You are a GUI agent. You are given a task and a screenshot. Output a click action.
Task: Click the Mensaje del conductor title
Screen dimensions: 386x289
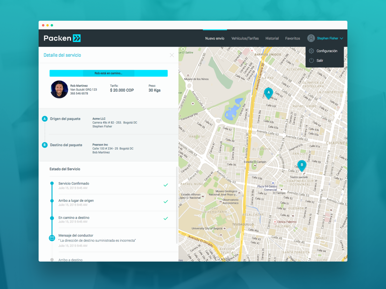coord(76,236)
